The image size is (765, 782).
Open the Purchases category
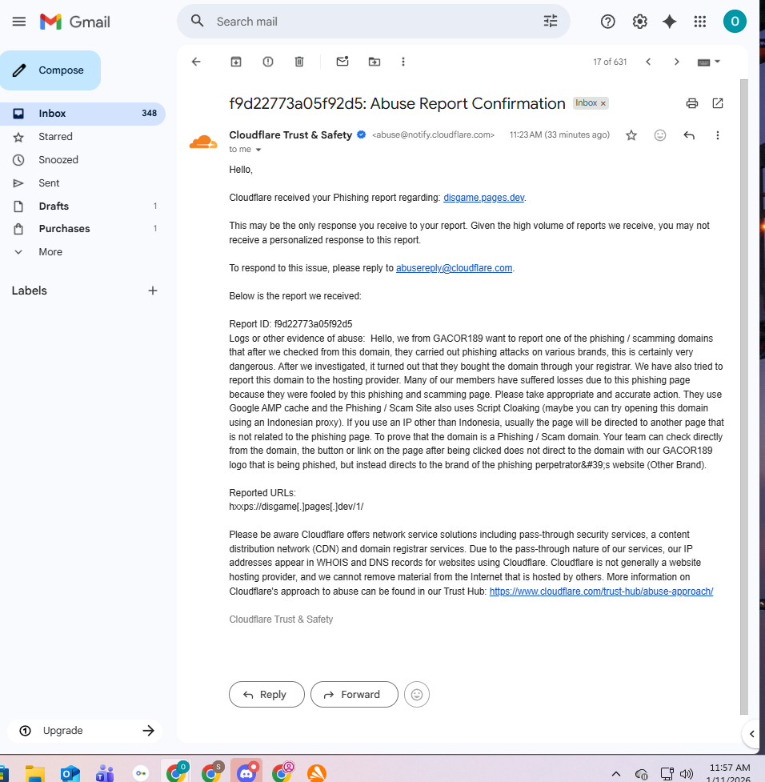(82, 228)
